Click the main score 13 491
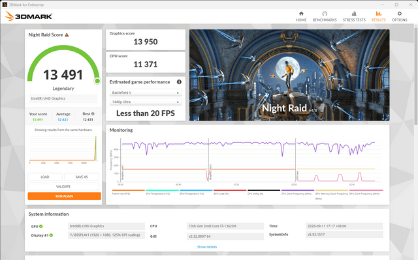418x260 pixels. (x=63, y=75)
